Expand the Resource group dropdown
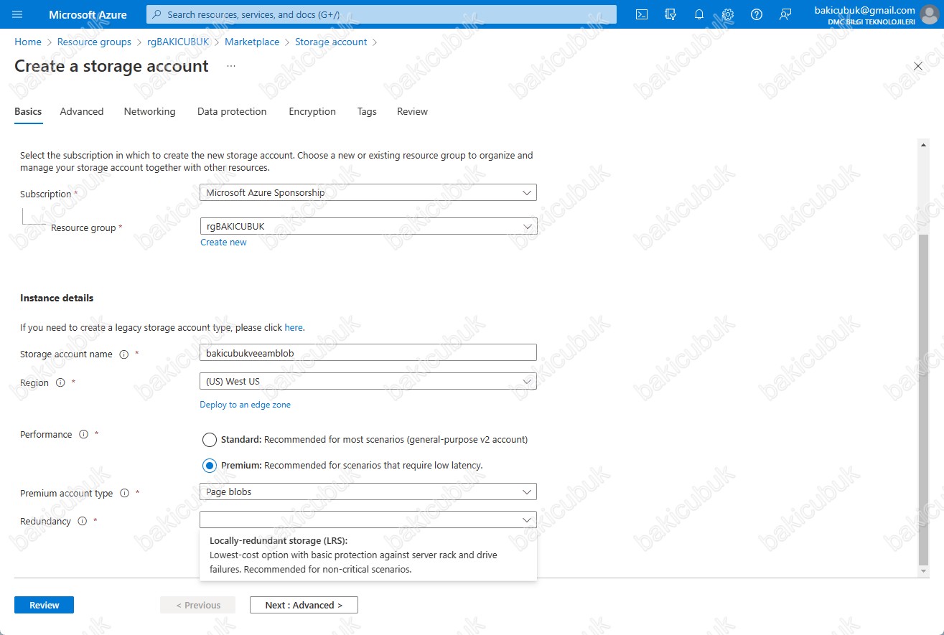This screenshot has width=944, height=635. [368, 226]
